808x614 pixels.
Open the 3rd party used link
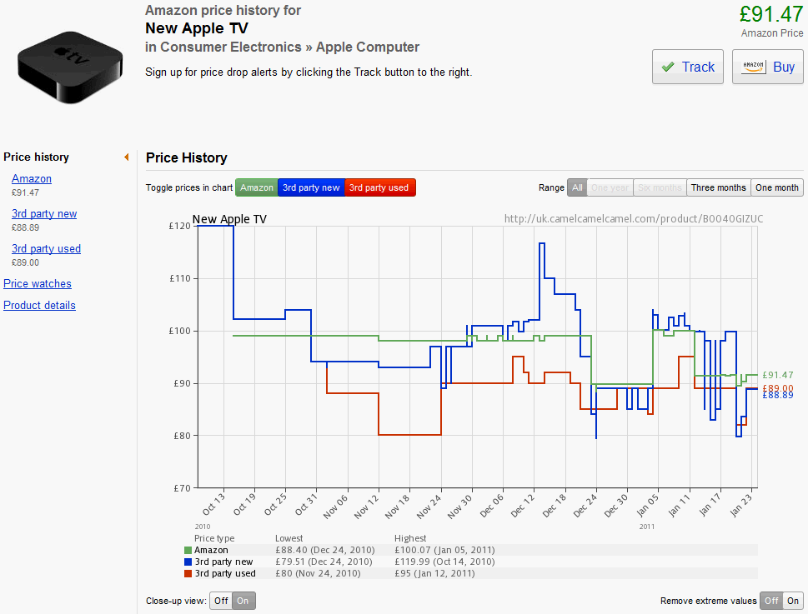(x=47, y=248)
